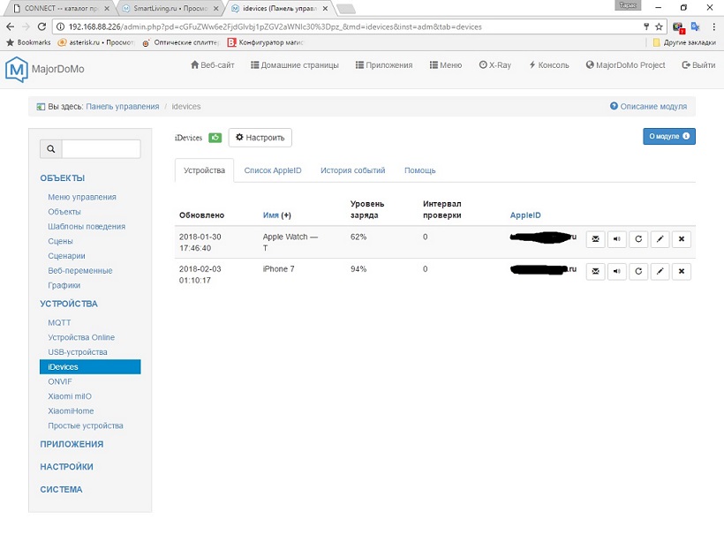
Task: Bookmark this page with the star icon
Action: point(659,26)
